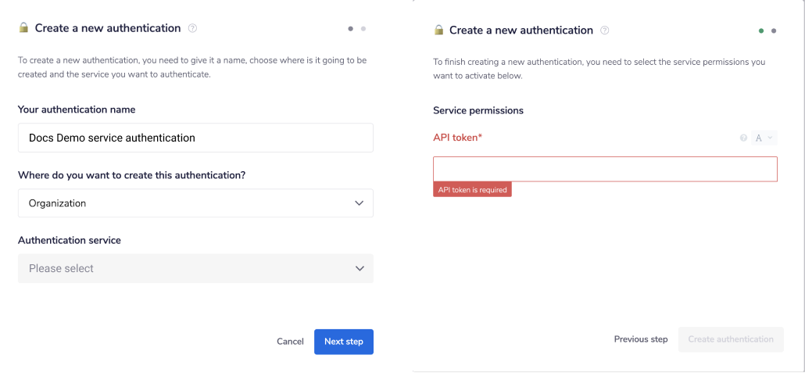Select the light second-step dot in the name-step dialog

point(363,29)
